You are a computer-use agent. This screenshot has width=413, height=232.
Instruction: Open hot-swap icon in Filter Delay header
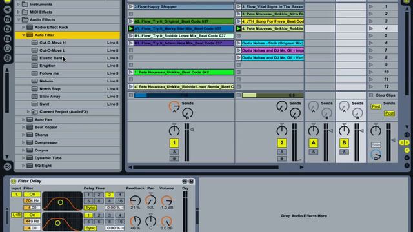click(185, 181)
